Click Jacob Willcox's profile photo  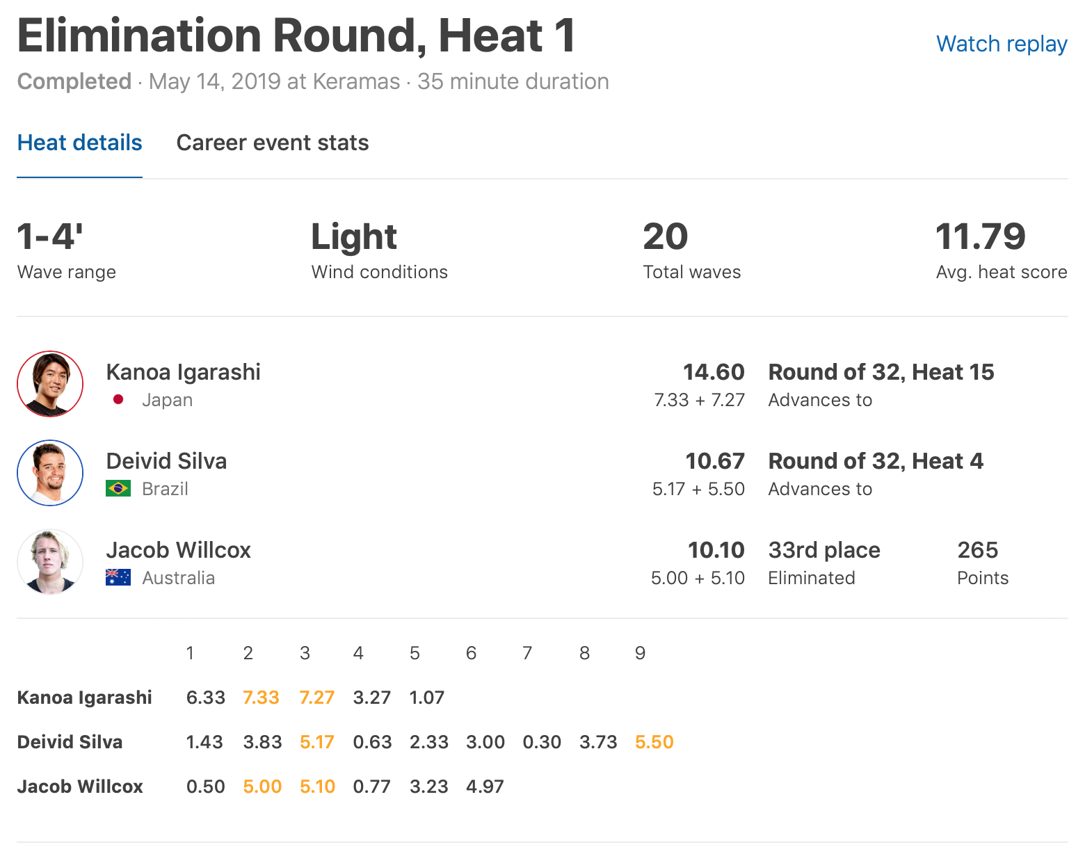point(50,562)
